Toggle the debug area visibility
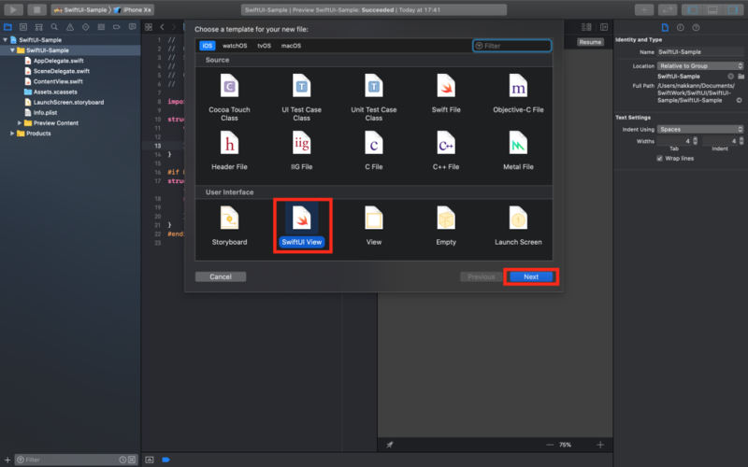 [712, 9]
